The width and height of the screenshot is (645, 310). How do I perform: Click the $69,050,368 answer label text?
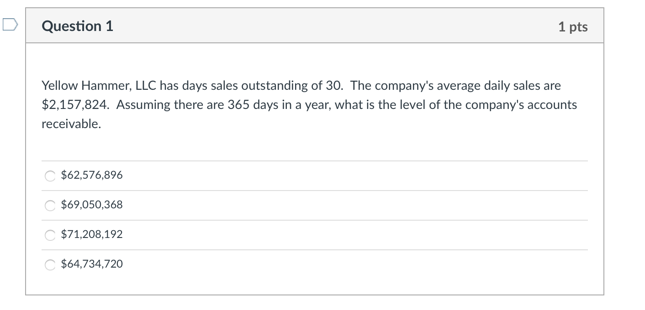[x=92, y=205]
